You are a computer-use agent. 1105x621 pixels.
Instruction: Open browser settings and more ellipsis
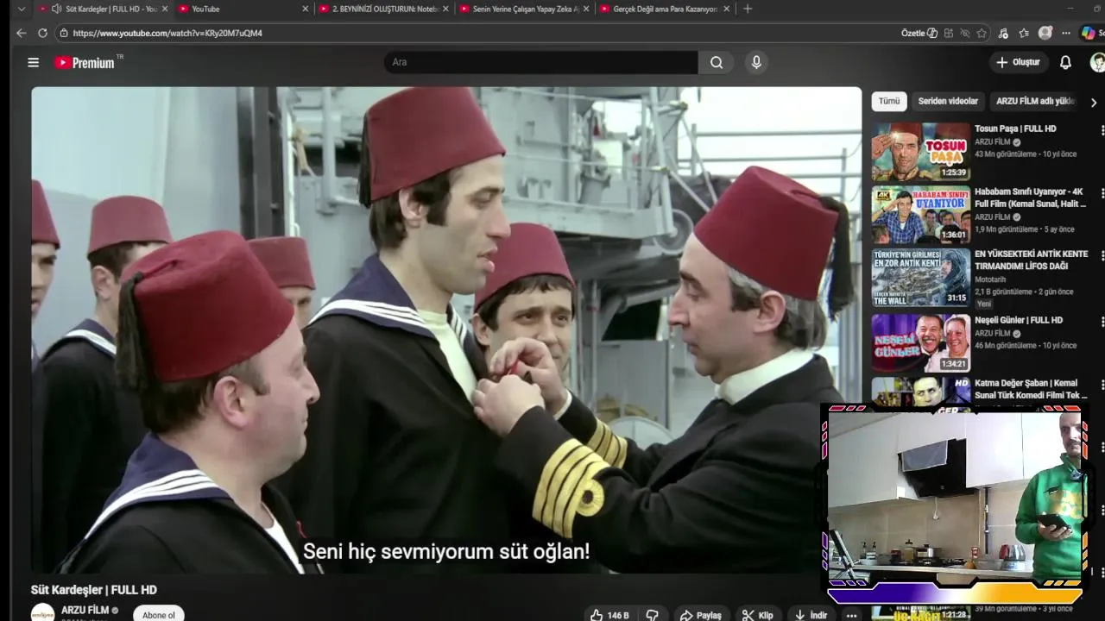coord(1066,33)
